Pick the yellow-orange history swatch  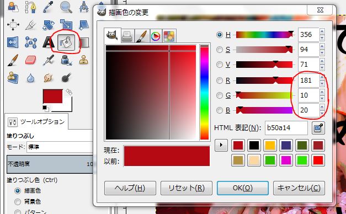270,146
